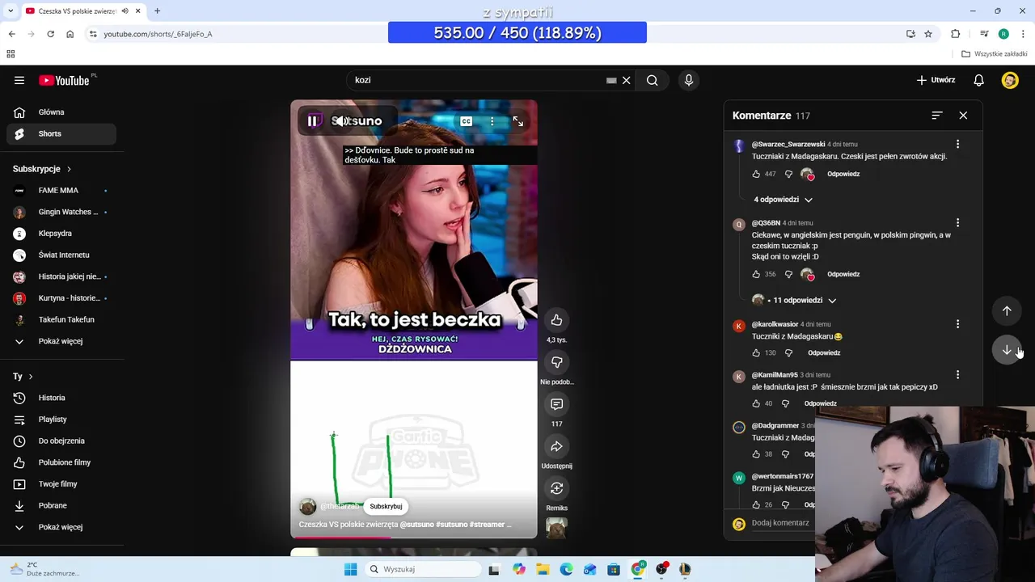Open File Explorer from the taskbar

point(542,569)
